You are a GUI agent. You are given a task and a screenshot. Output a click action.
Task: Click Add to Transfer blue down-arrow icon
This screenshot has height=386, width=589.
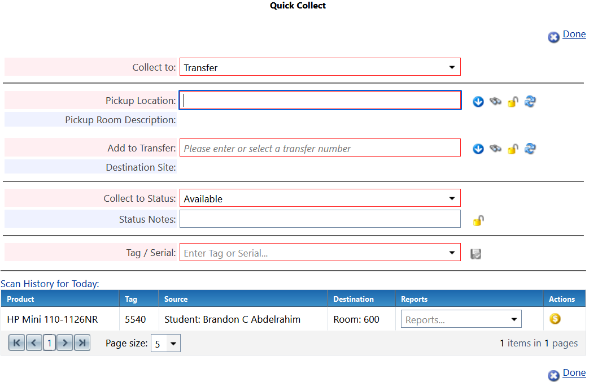[x=478, y=149]
